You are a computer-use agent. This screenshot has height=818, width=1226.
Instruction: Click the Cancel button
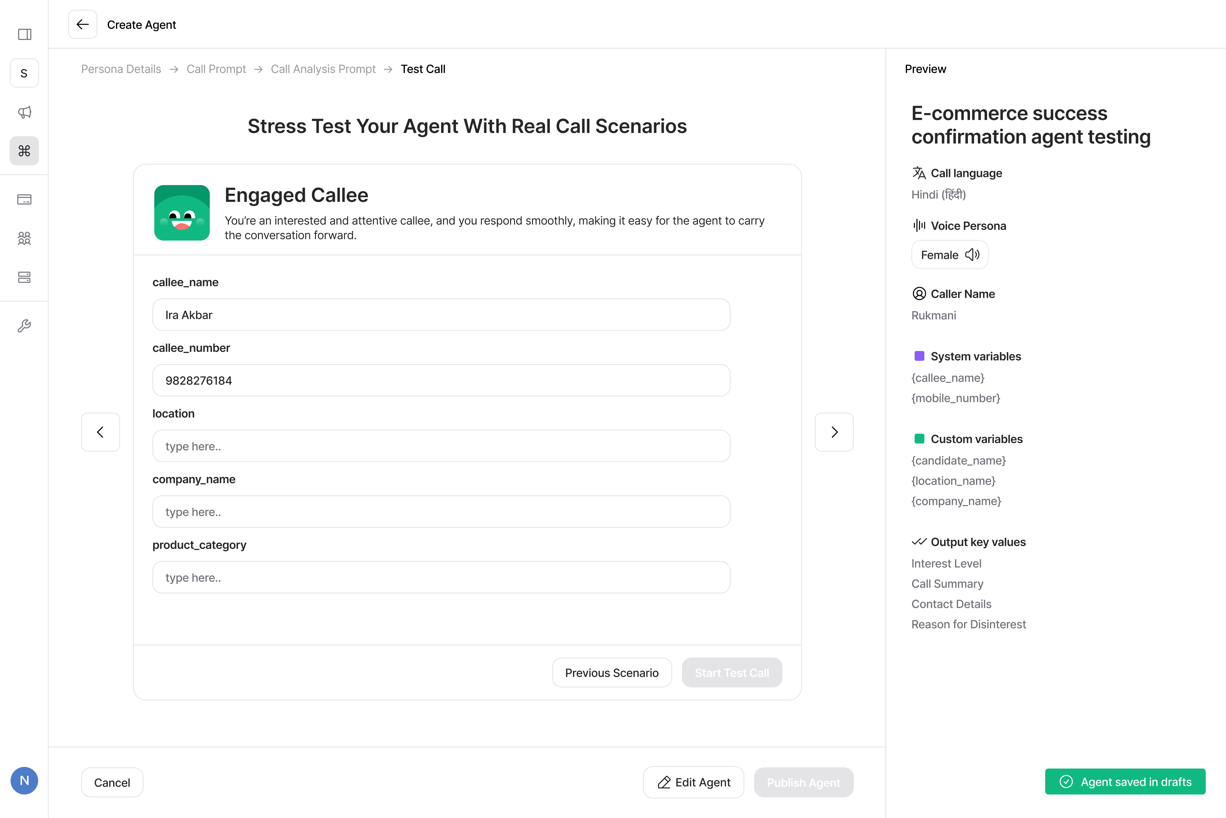[112, 782]
